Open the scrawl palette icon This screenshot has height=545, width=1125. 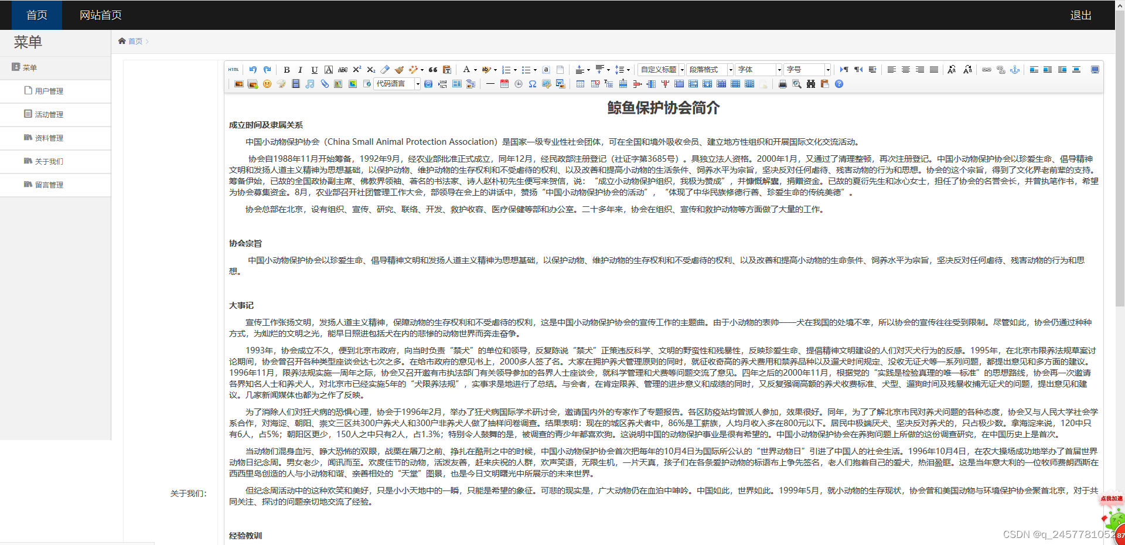(x=281, y=84)
